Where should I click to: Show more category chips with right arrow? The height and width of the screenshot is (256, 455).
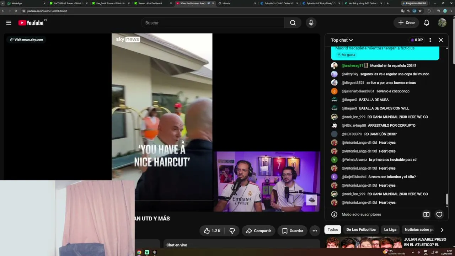tap(442, 230)
